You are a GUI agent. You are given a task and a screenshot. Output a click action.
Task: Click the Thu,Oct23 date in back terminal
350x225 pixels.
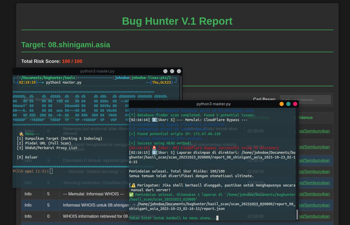(162, 82)
